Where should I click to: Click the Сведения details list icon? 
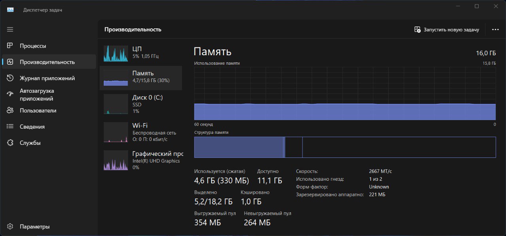[x=10, y=127]
